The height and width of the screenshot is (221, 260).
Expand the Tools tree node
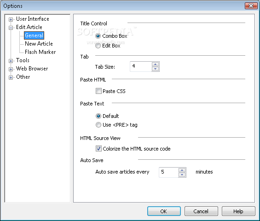pyautogui.click(x=11, y=61)
